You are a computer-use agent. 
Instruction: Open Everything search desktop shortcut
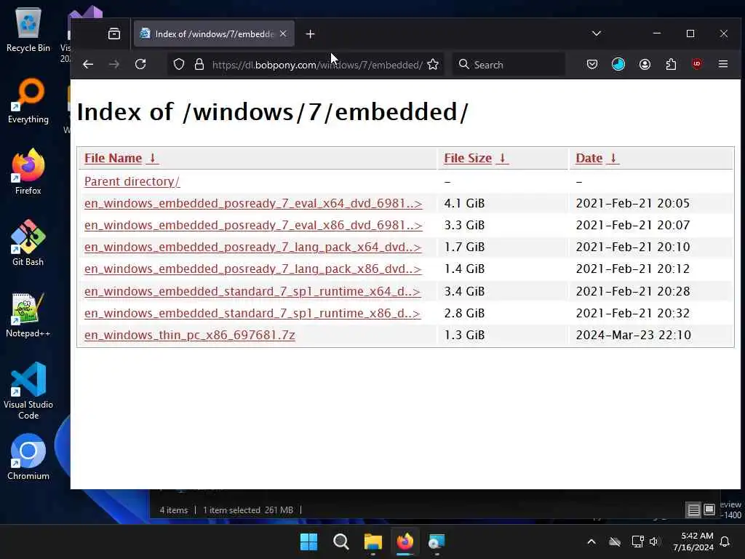[x=28, y=100]
